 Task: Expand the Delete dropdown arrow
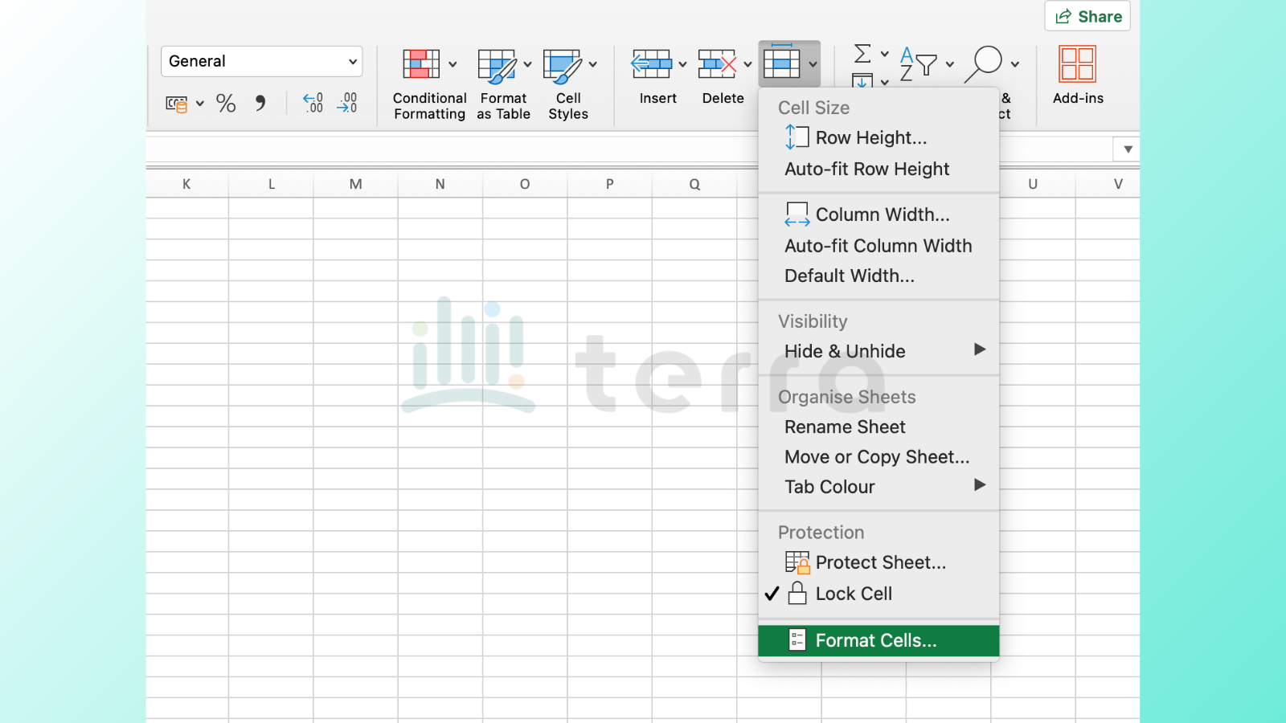pyautogui.click(x=747, y=64)
